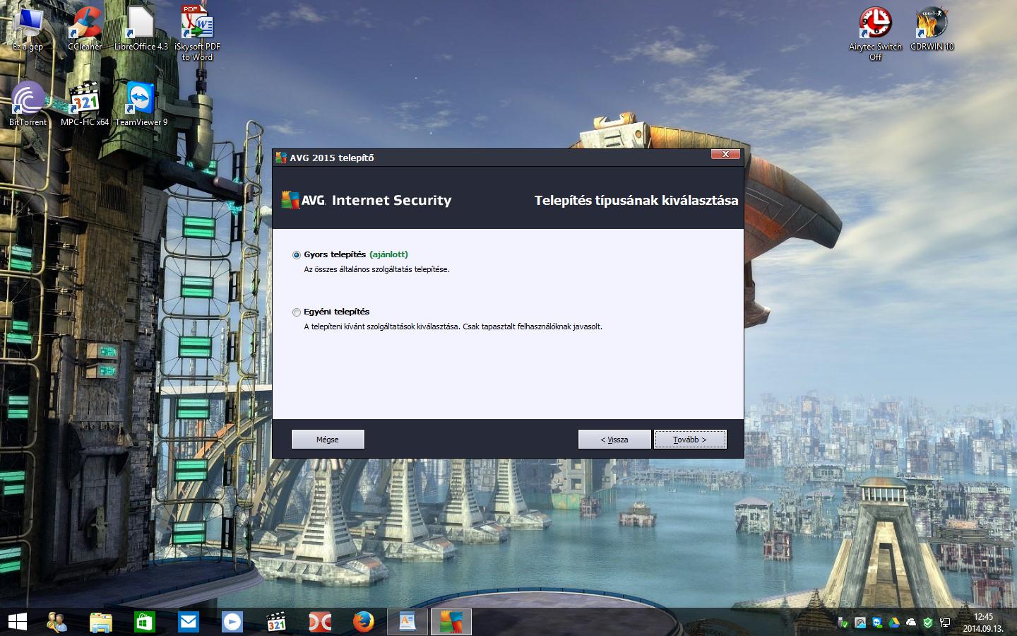Open the MPC-HC x64 desktop shortcut
1017x636 pixels.
85,104
